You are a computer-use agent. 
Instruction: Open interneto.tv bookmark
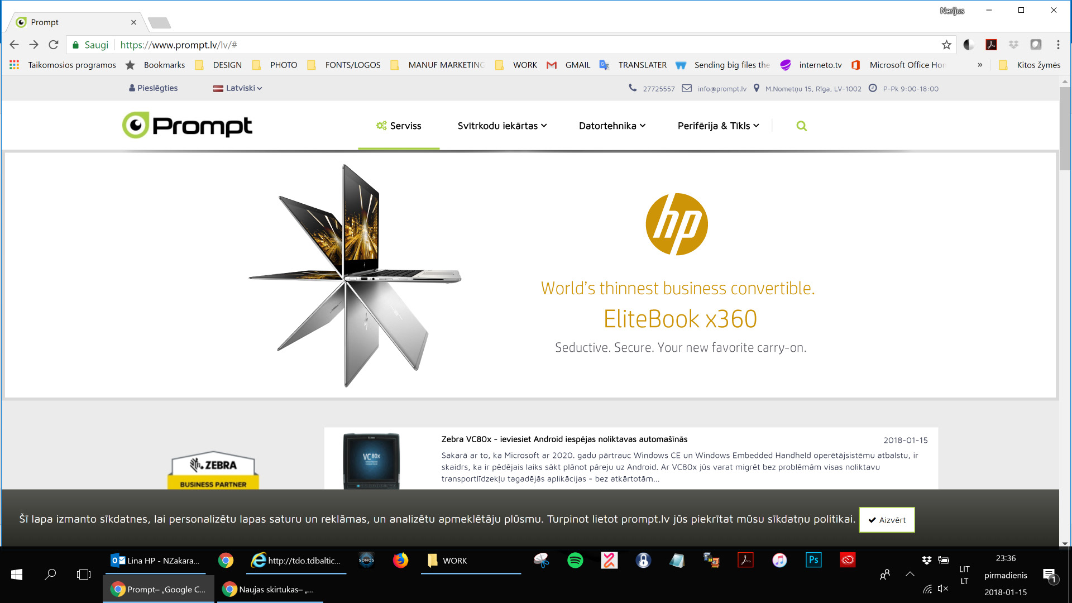click(811, 65)
